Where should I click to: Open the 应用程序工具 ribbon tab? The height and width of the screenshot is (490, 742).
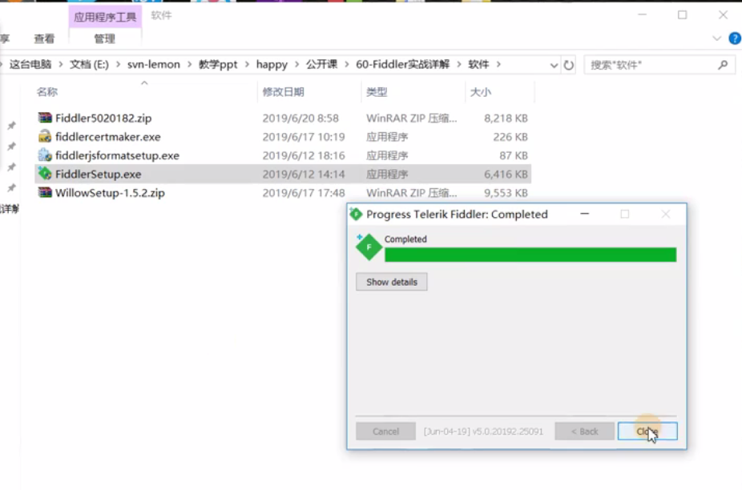click(x=105, y=18)
